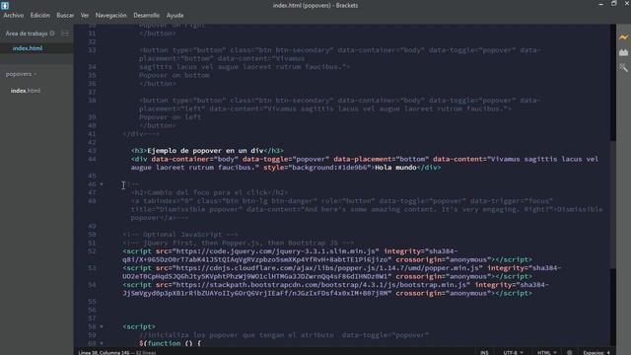Open the UTF-8 encoding dropdown
This screenshot has height=355, width=631.
coord(513,353)
